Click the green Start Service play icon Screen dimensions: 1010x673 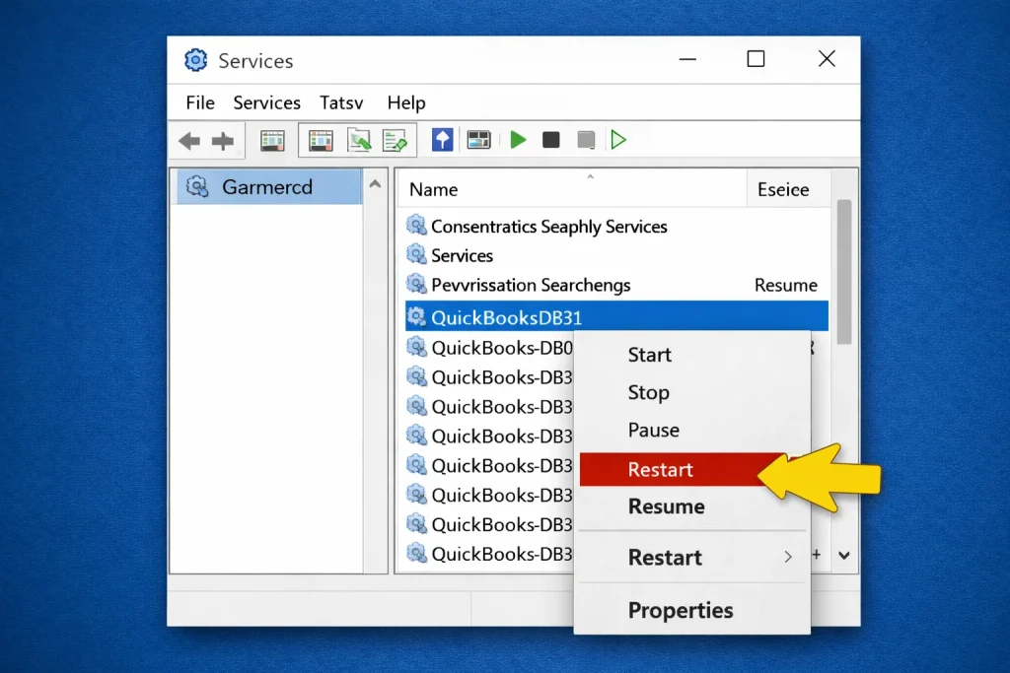pos(518,140)
